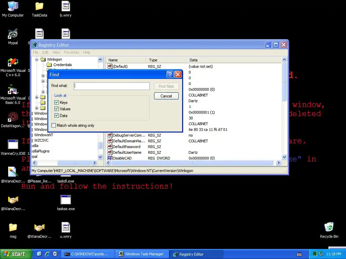This screenshot has height=259, width=346.
Task: Open the Edit menu in Registry Editor
Action: click(45, 52)
